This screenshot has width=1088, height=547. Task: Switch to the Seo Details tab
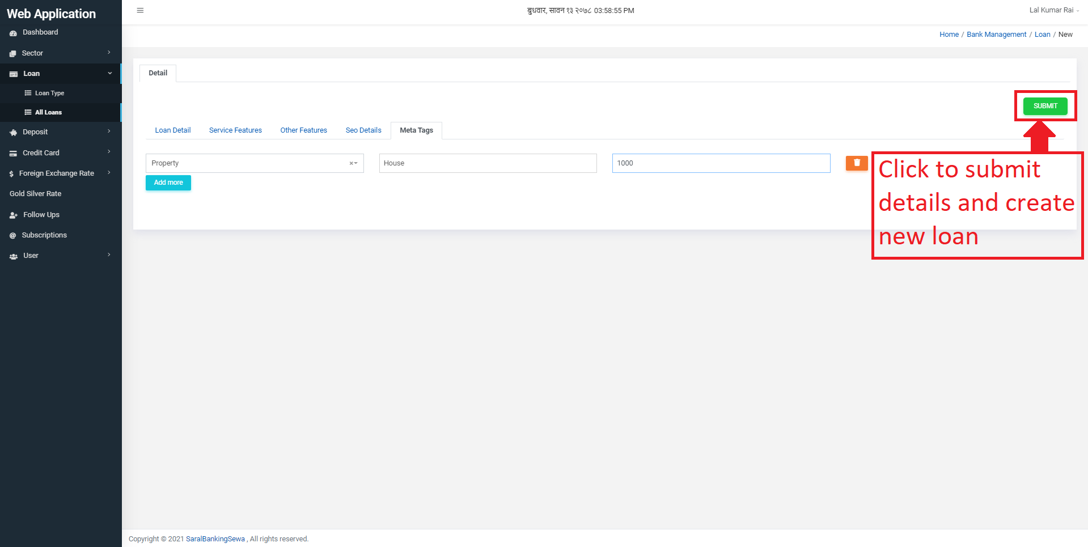(x=363, y=130)
